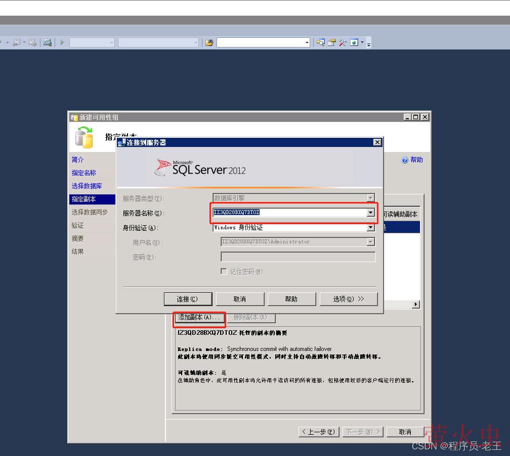The width and height of the screenshot is (510, 456).
Task: Go to the 选择数据库 wizard step
Action: click(x=87, y=186)
